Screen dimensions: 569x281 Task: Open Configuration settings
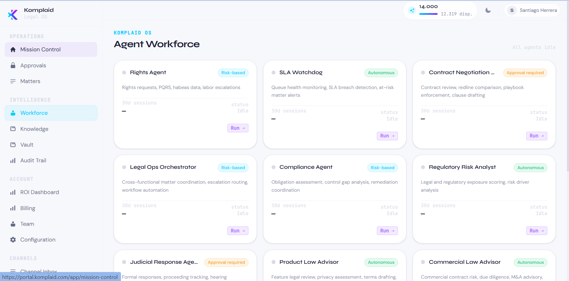[x=51, y=240]
